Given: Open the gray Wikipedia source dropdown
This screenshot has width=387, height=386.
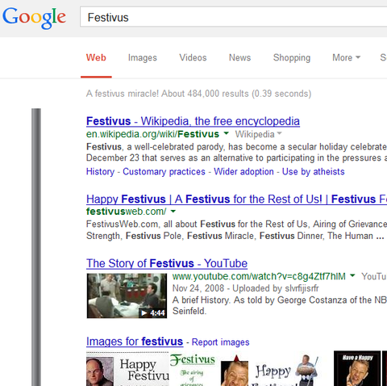Looking at the screenshot, I should pyautogui.click(x=258, y=134).
